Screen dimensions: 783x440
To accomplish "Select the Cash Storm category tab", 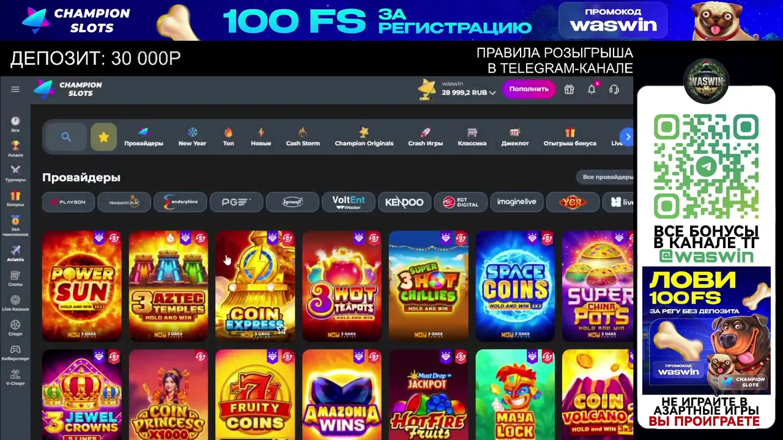I will click(303, 137).
